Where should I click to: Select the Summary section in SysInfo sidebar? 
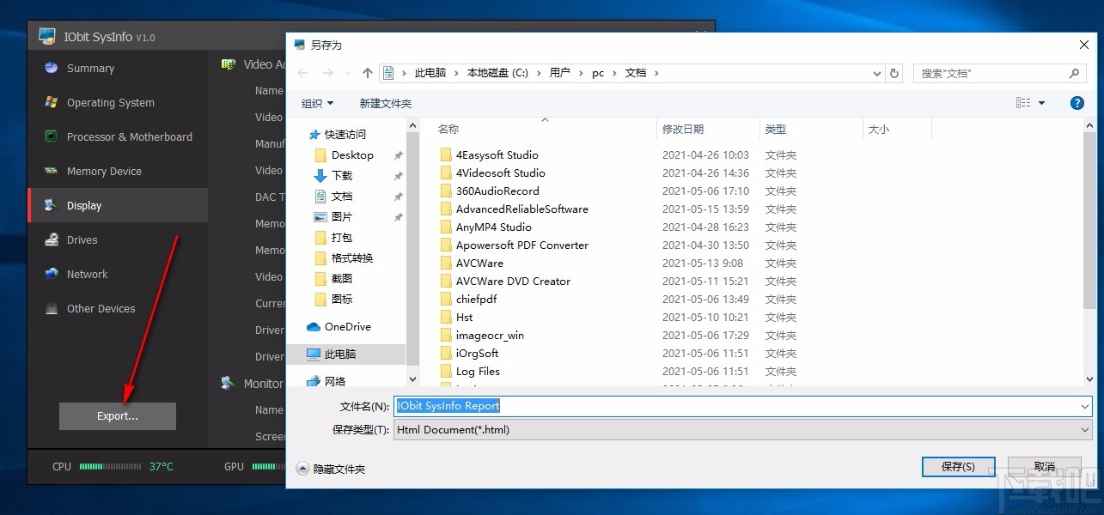(90, 68)
